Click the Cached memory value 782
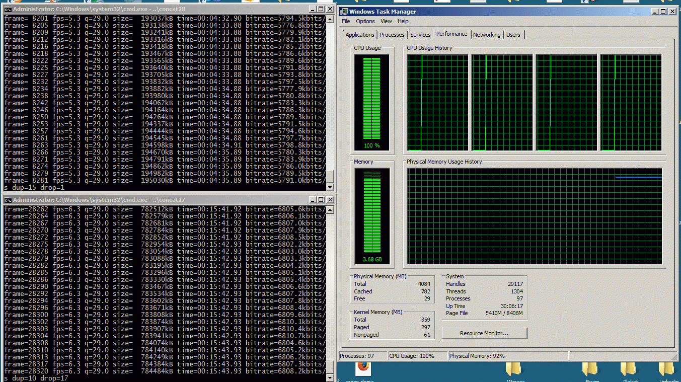Screen dimensions: 681x382 (426, 291)
